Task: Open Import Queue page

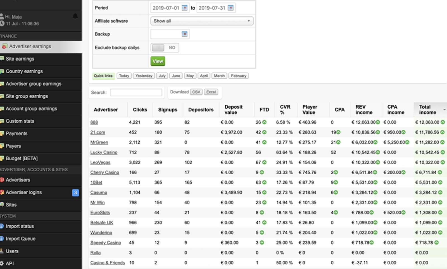Action: (x=21, y=239)
